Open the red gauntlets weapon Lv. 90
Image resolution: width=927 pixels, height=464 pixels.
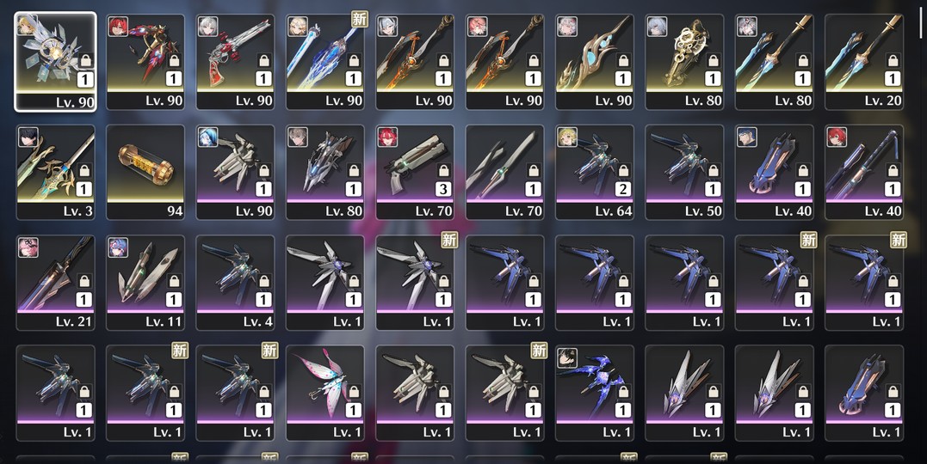point(145,62)
